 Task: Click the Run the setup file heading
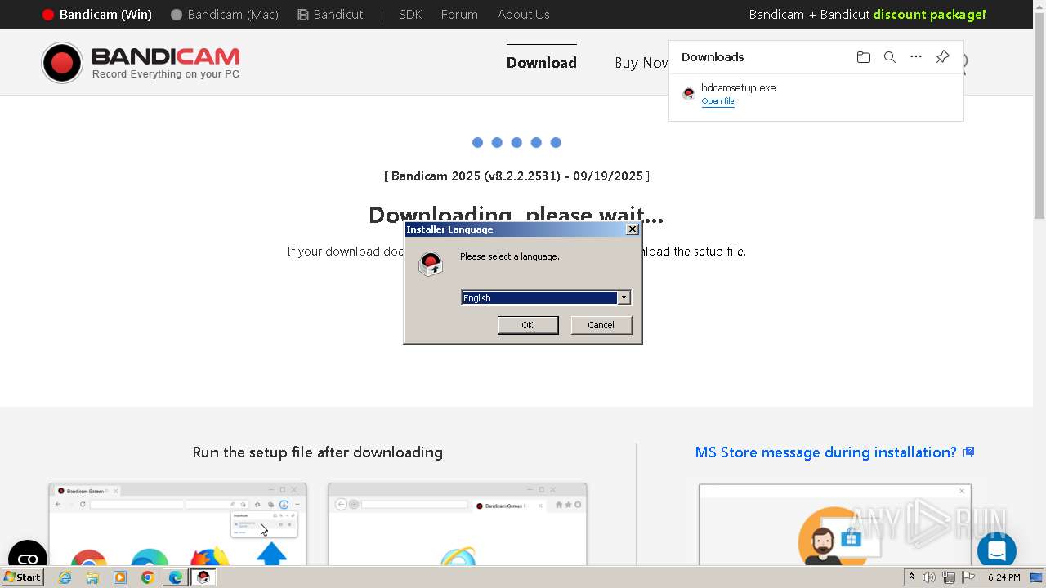pos(318,452)
